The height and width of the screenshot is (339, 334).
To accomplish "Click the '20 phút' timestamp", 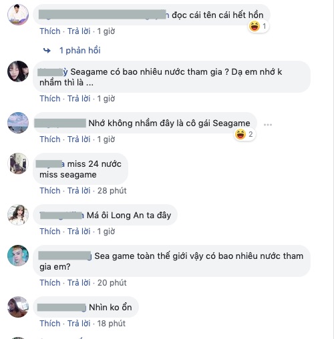I will (112, 283).
